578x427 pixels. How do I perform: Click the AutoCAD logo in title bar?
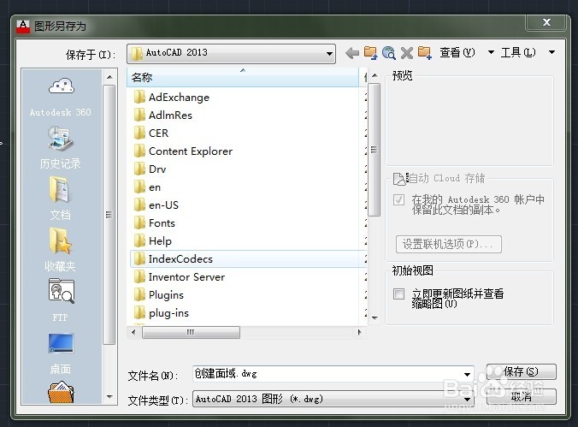pyautogui.click(x=23, y=27)
